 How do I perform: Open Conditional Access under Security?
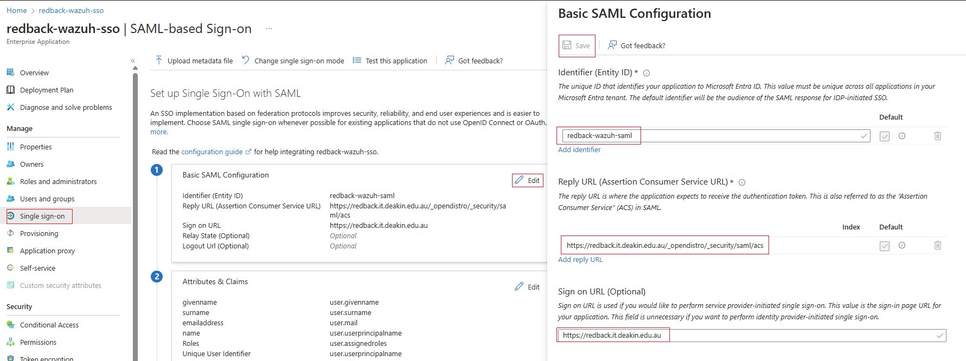[49, 325]
